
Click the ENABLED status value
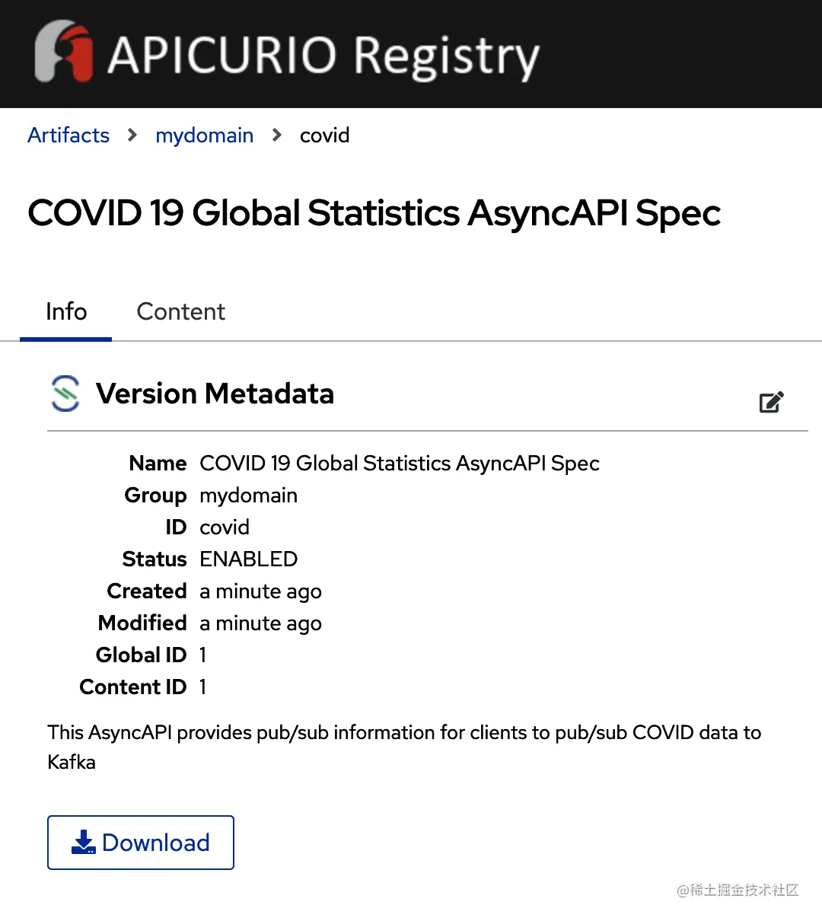tap(248, 559)
